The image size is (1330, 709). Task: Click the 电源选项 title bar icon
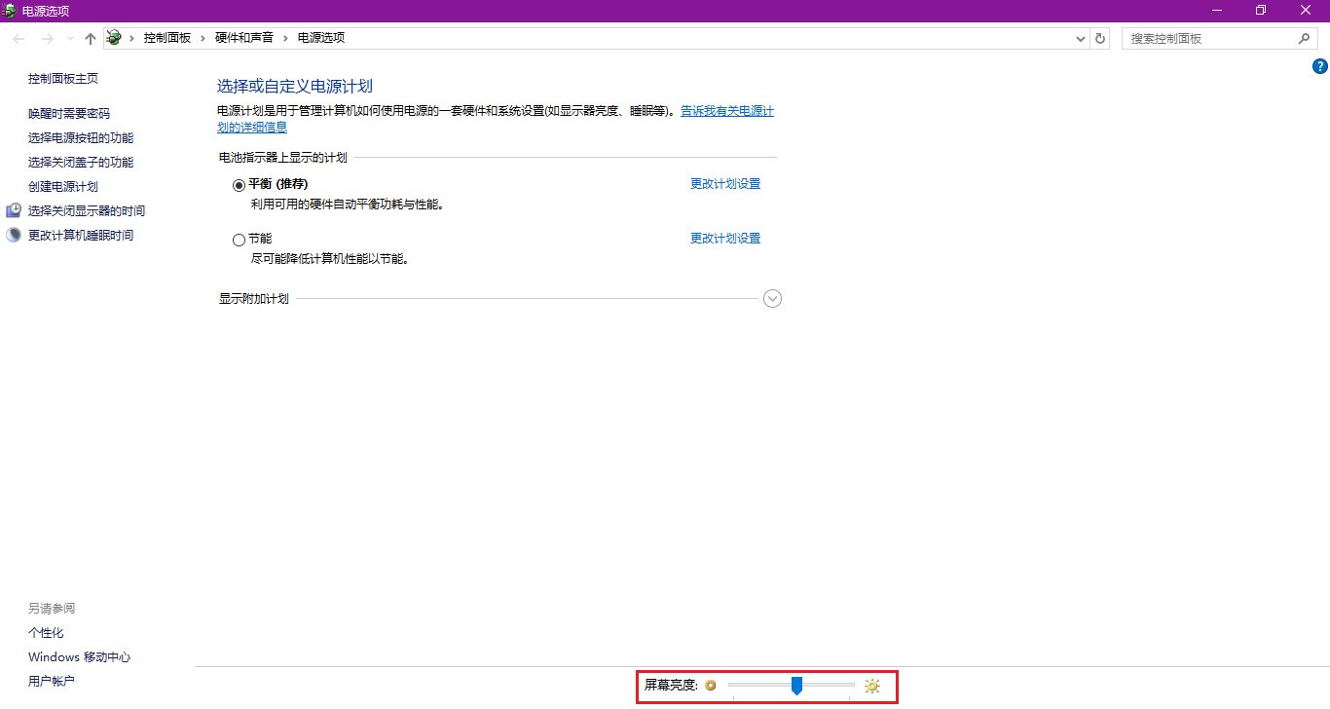click(9, 10)
